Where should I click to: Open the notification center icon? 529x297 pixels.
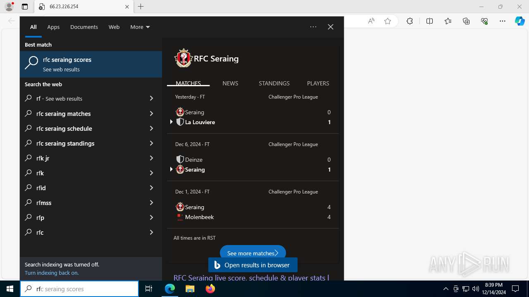(515, 289)
